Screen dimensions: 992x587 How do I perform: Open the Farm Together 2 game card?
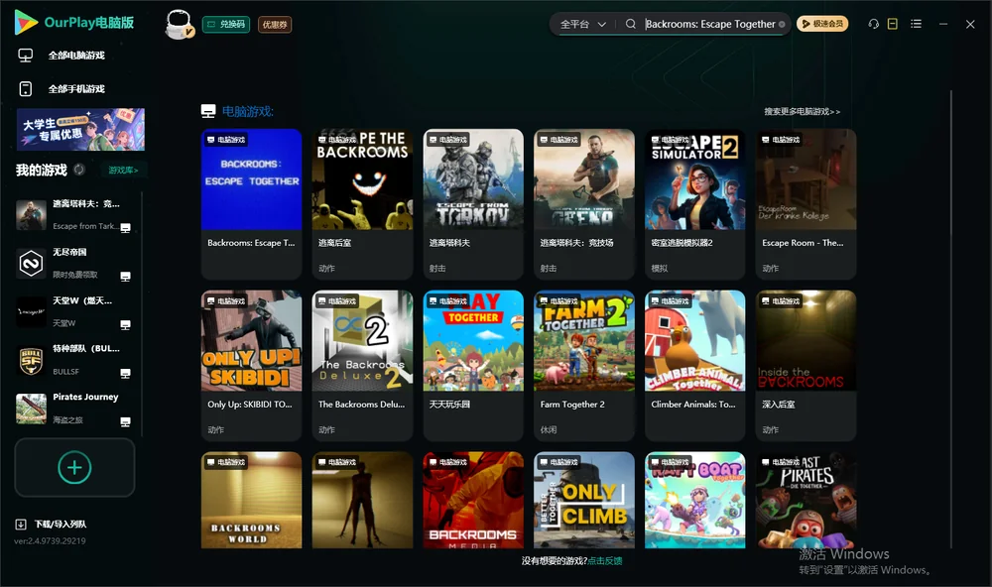[x=584, y=365]
